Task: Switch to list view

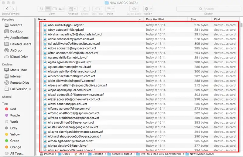Action: (x=48, y=9)
